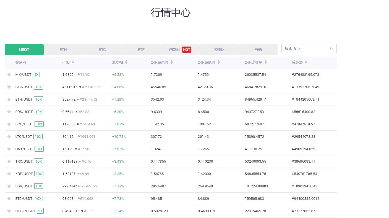Click BCH change +7.81%
Viewport: 389px width, 218px height.
pyautogui.click(x=118, y=124)
